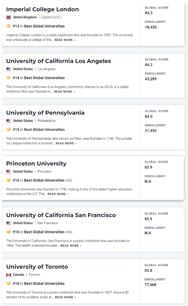Screen dimensions: 188x306
Task: Open the University of Toronto heading
Action: pos(37,267)
